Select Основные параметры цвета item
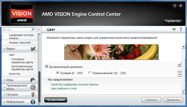The width and height of the screenshot is (187, 107). [x=22, y=61]
